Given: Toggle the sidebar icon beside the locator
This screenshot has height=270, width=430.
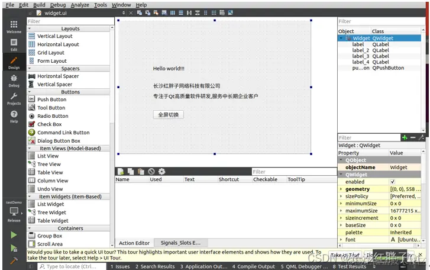Looking at the screenshot, I should coord(31,266).
